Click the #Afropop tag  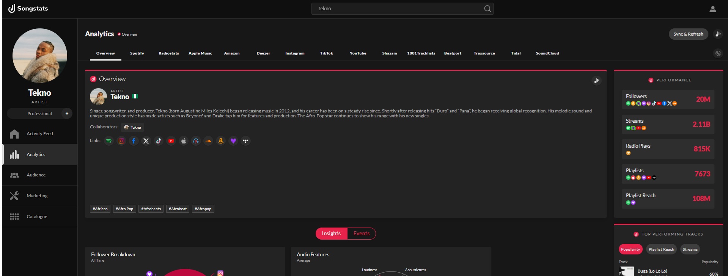(x=203, y=209)
